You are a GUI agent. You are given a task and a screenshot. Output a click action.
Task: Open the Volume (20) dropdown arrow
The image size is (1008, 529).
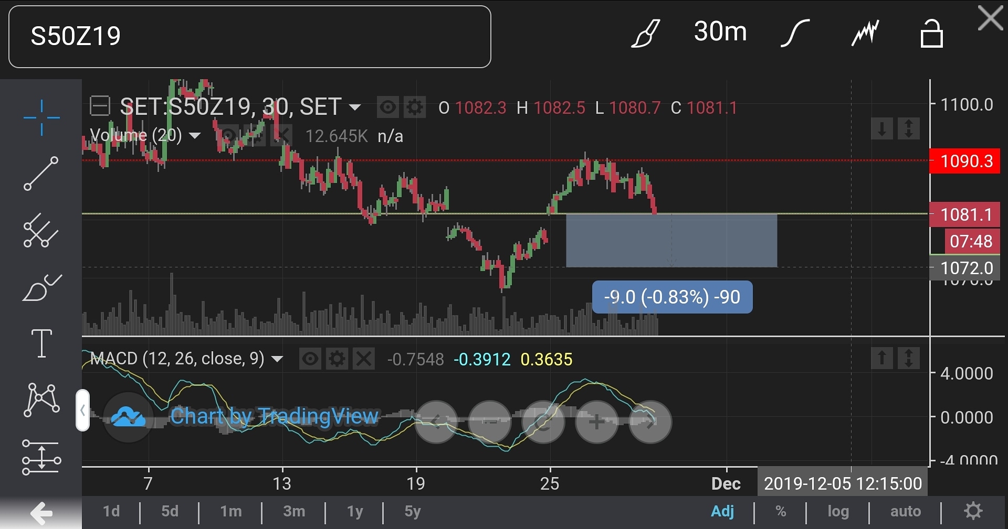[x=195, y=136]
